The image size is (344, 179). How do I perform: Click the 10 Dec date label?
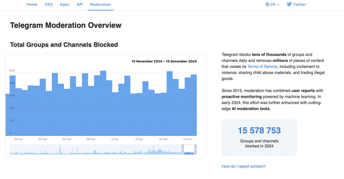click(164, 139)
